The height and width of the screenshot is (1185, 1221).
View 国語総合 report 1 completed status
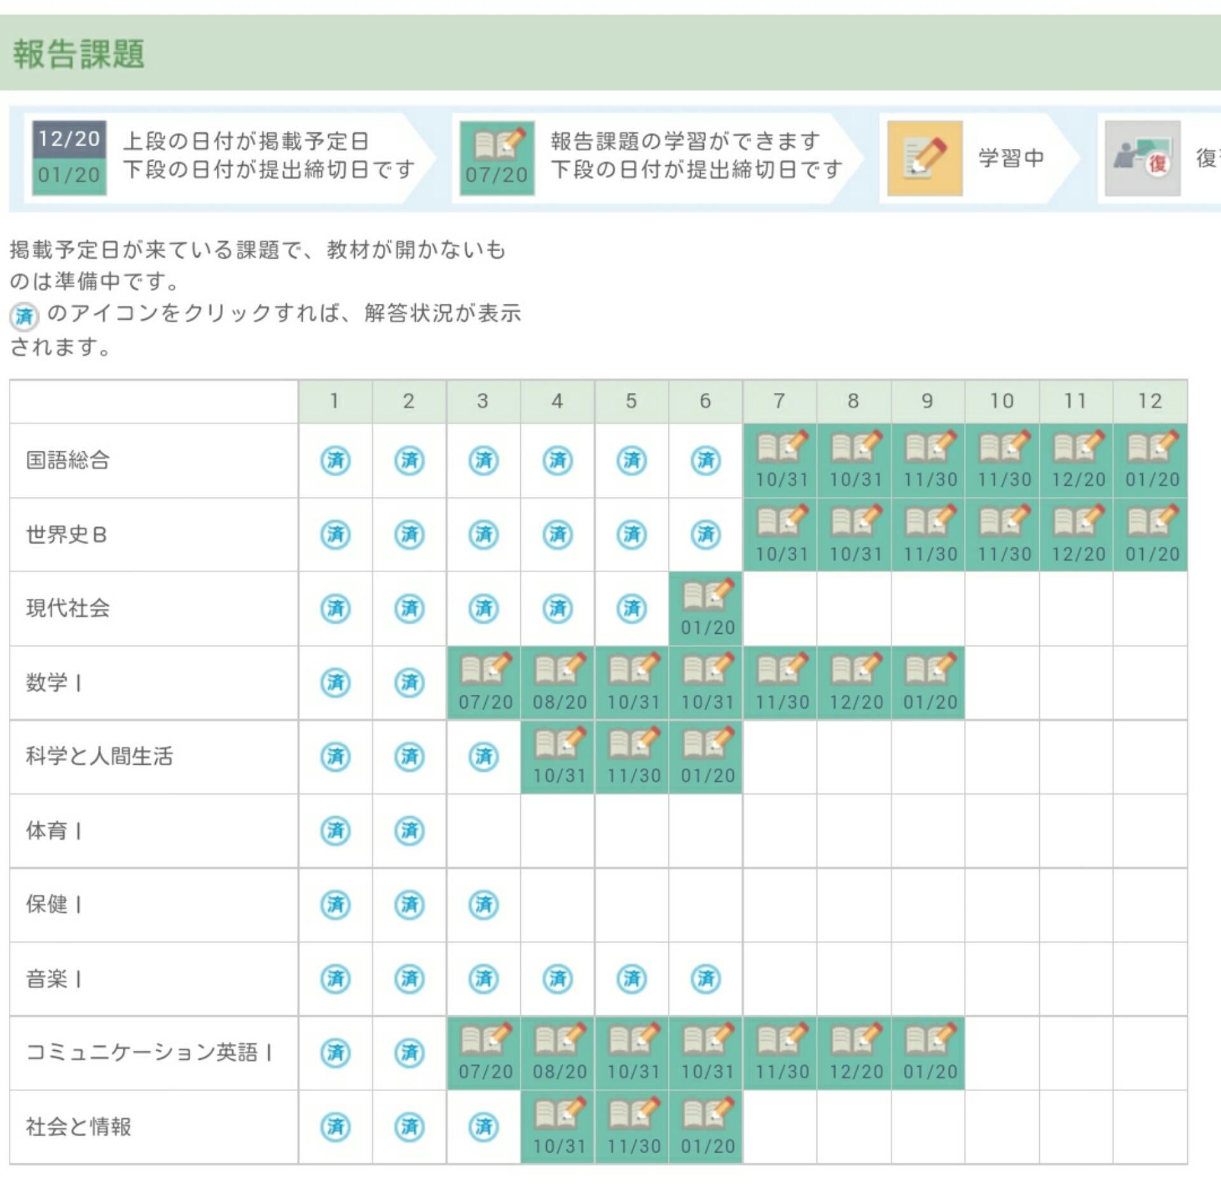(x=335, y=460)
